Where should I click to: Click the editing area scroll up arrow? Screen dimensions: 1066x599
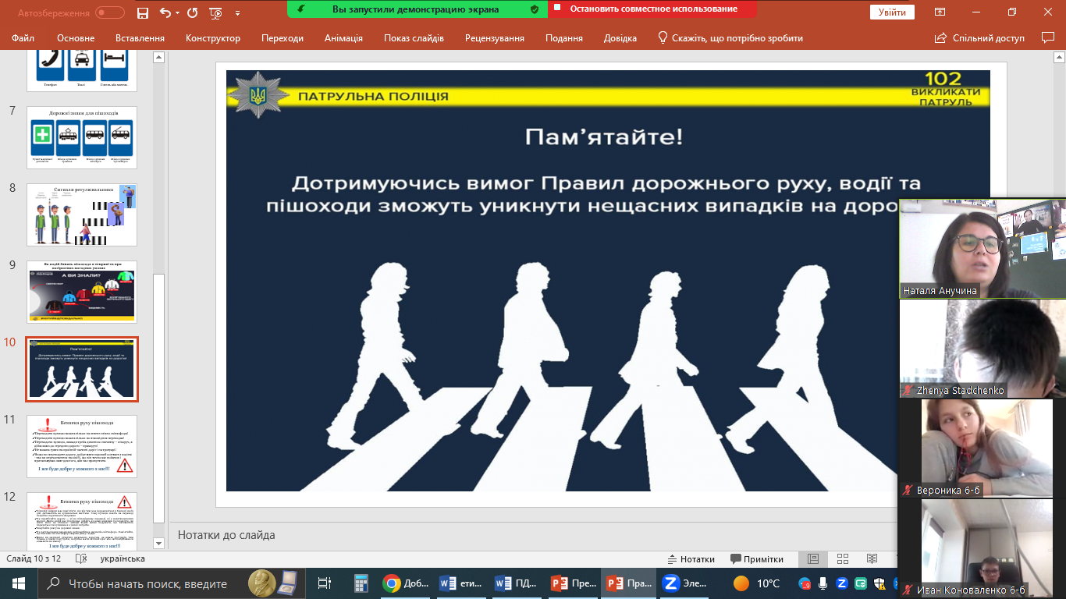1060,57
